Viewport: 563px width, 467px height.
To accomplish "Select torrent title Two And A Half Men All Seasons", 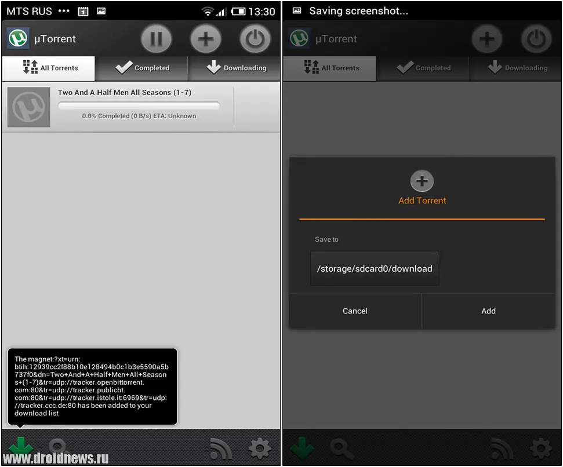I will pos(125,93).
